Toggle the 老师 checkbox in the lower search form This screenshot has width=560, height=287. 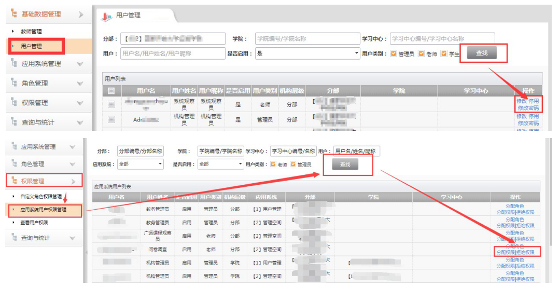coord(273,165)
